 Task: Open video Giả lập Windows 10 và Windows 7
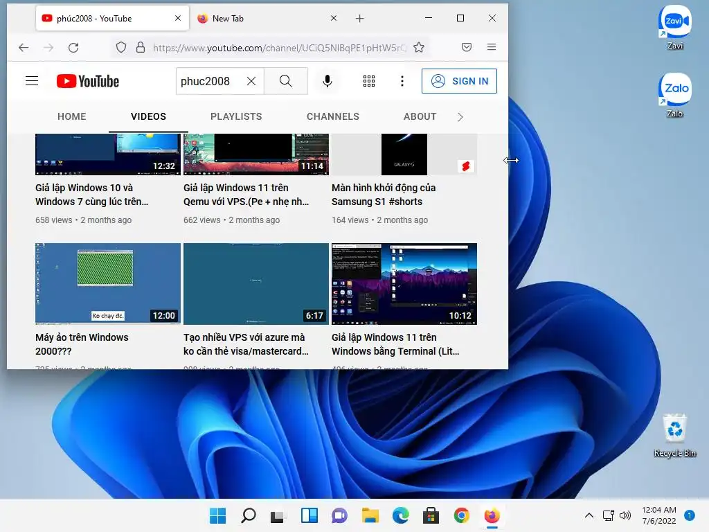point(92,195)
